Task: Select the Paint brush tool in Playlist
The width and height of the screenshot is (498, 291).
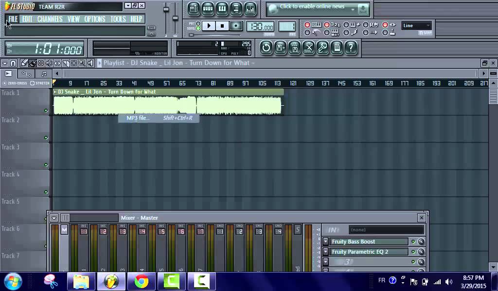Action: point(33,63)
